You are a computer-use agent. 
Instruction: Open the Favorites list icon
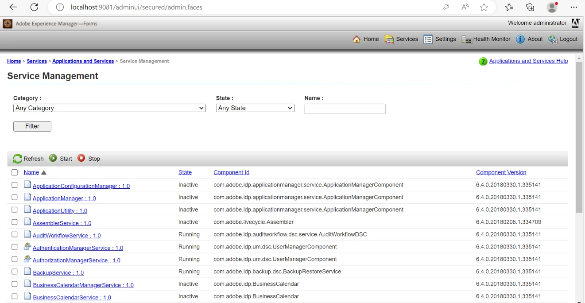(509, 7)
